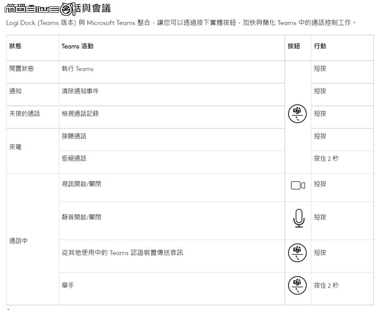This screenshot has width=378, height=310.
Task: Click 從其他使用中的 Teams 認證裝置傳送音訊 text
Action: click(122, 252)
